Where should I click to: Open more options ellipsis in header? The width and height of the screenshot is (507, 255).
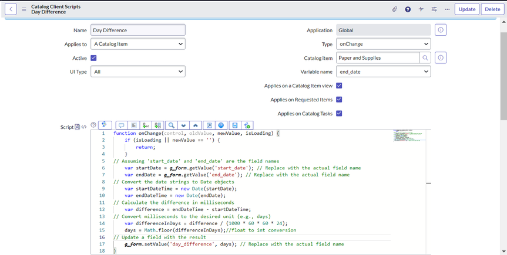(x=447, y=9)
